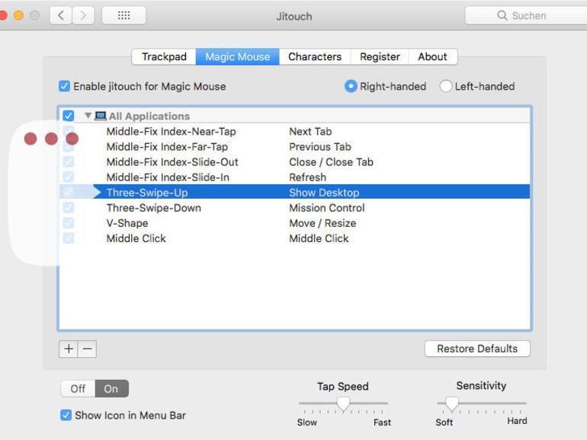
Task: Select the Middle-Fix Index-Near-Tap row
Action: tap(294, 132)
